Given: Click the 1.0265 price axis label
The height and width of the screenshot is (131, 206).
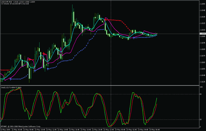Looking at the screenshot, I should pyautogui.click(x=202, y=62).
